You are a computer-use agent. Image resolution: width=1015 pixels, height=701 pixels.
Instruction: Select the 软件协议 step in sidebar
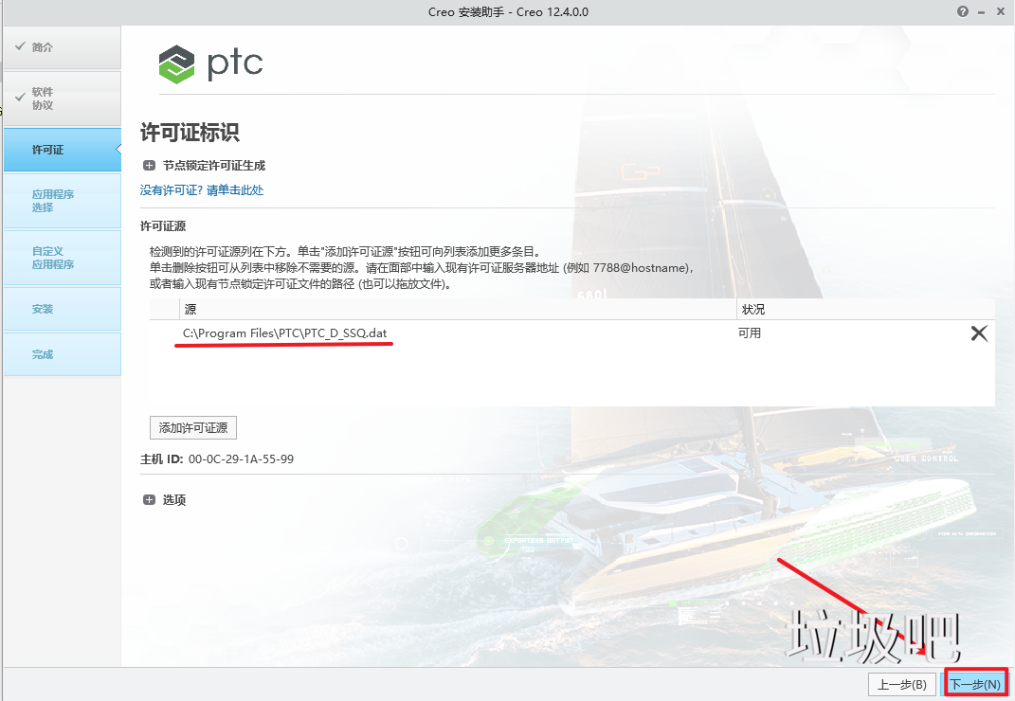63,99
